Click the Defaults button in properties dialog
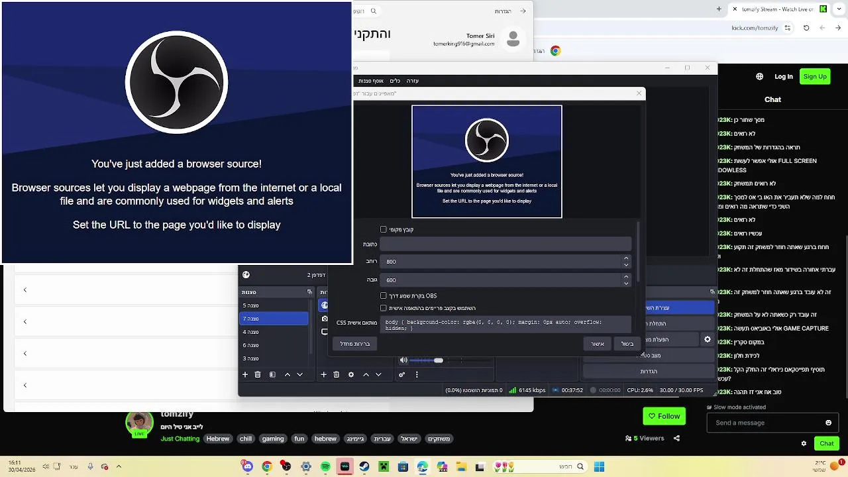The height and width of the screenshot is (477, 848). click(x=355, y=344)
